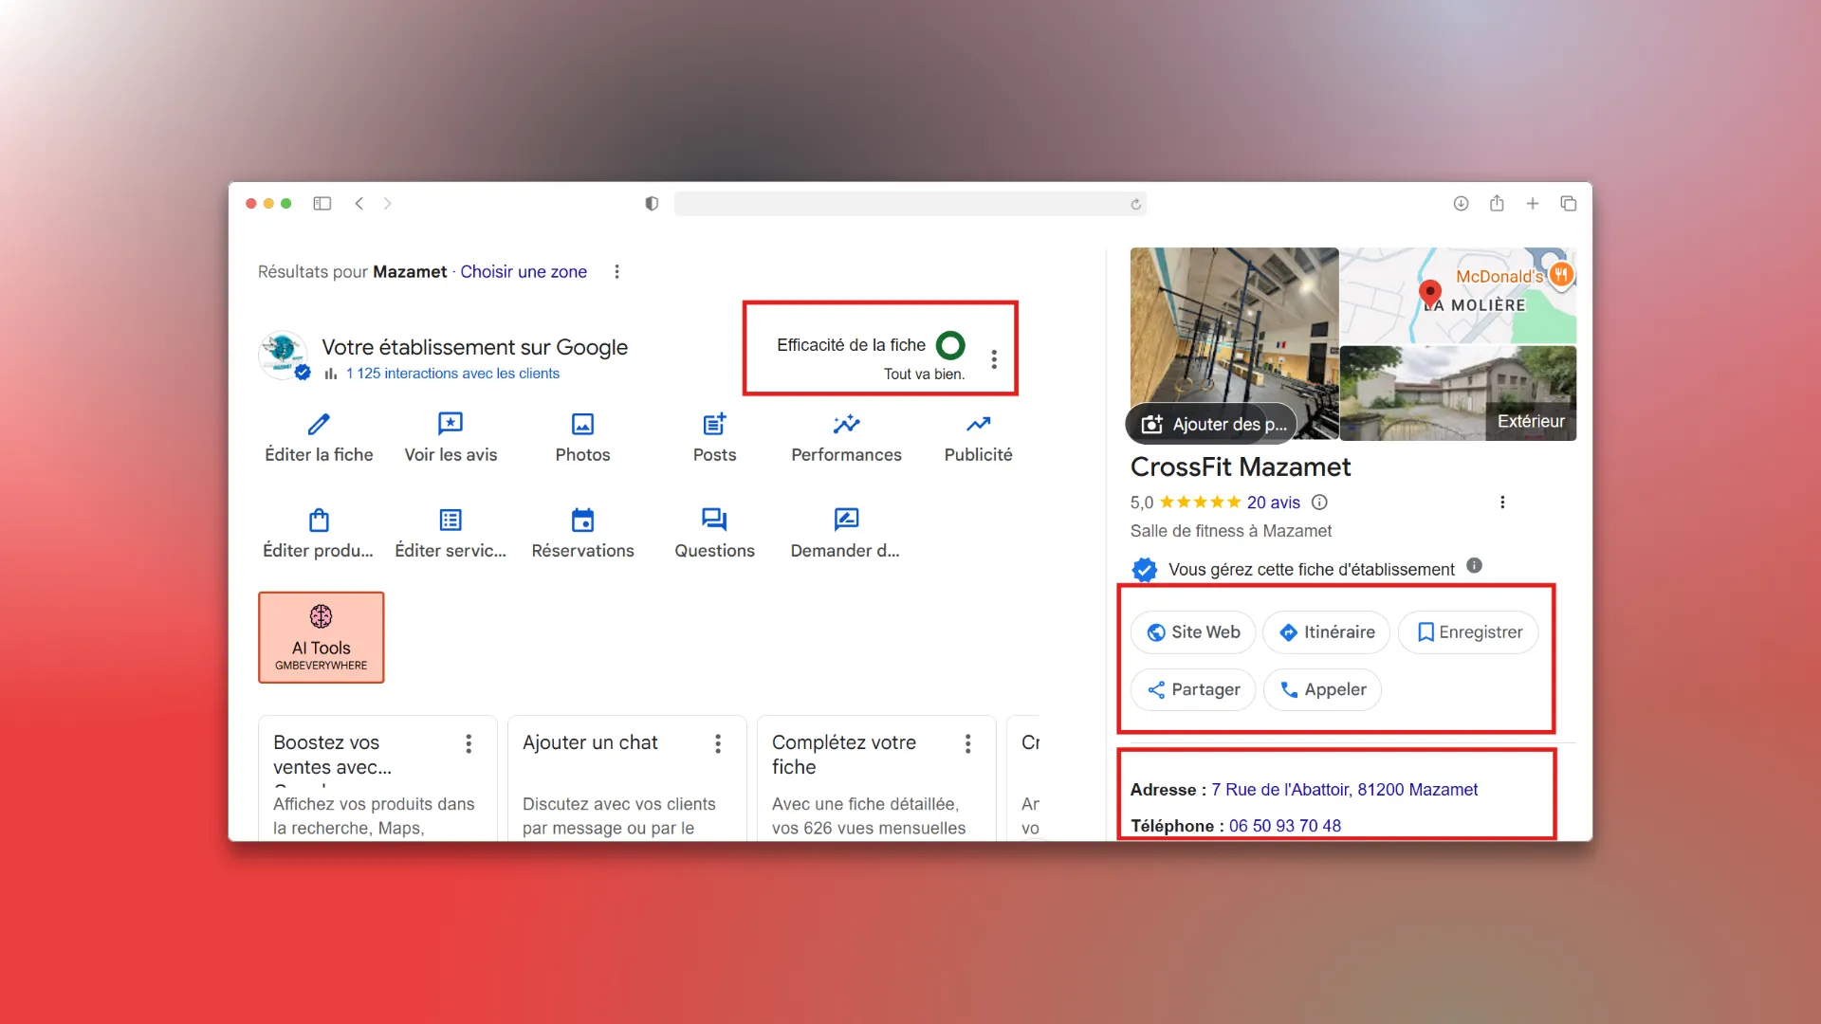View customer Questions
Viewport: 1821px width, 1024px height.
tap(714, 532)
